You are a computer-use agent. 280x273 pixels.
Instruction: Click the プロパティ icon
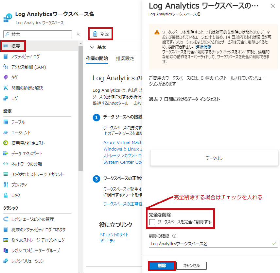[x=6, y=185]
